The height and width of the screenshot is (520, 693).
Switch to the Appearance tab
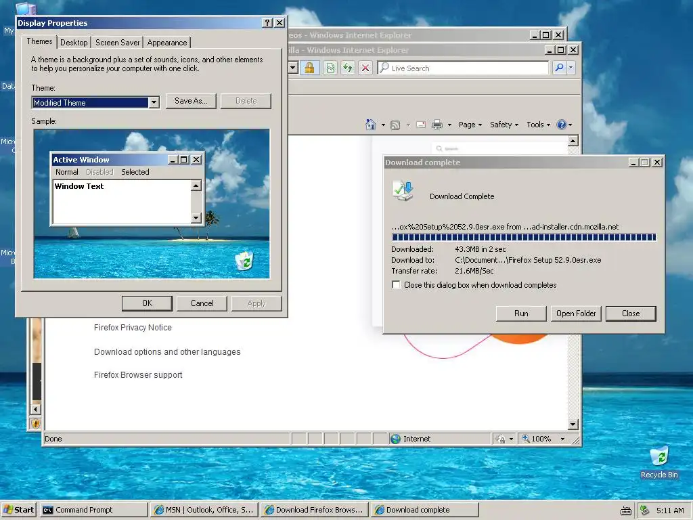coord(167,43)
